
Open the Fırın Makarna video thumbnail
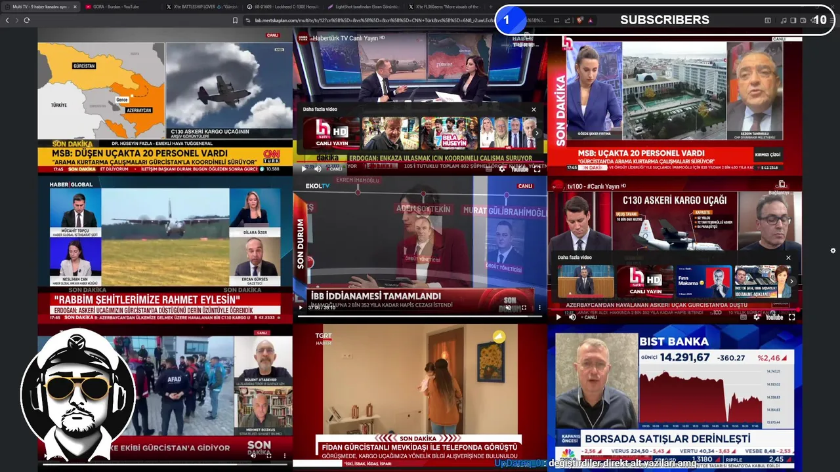pyautogui.click(x=703, y=281)
